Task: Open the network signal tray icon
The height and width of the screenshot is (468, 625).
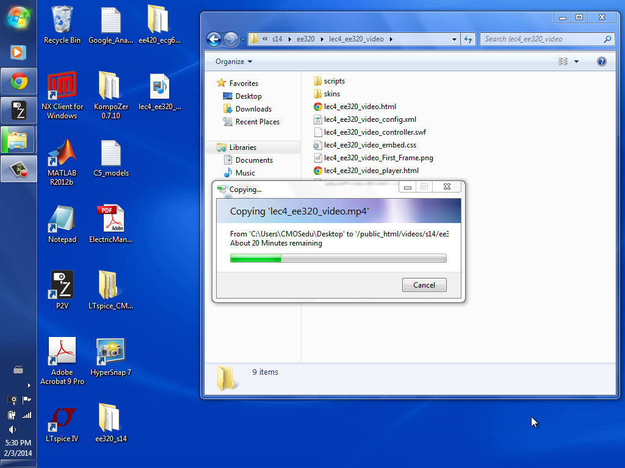Action: (27, 415)
